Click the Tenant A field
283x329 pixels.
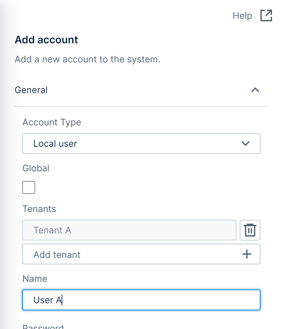(129, 230)
